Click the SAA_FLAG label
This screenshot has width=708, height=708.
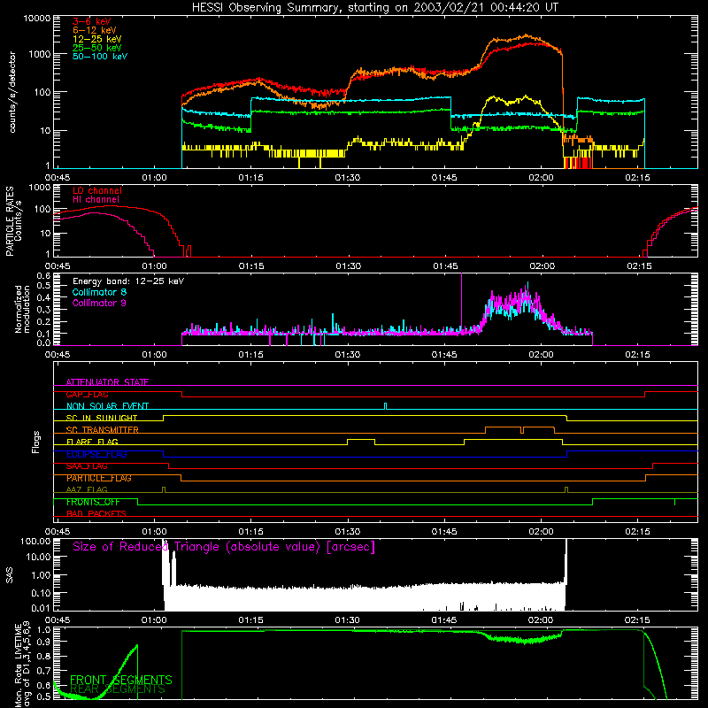tap(87, 466)
